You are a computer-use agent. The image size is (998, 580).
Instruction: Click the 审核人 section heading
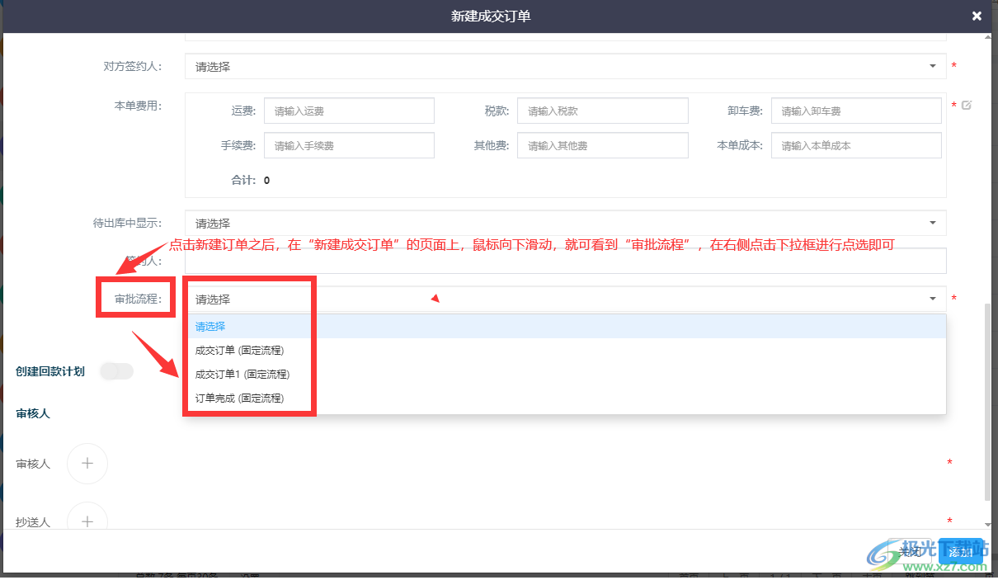(33, 413)
